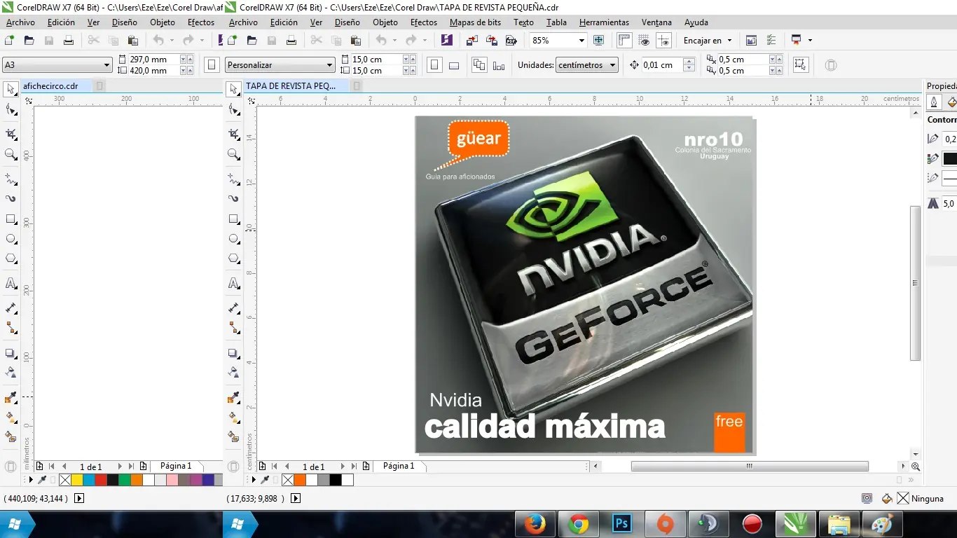Select Polygon tool in TAPA DE REVISTA toolbox
Viewport: 957px width, 538px height.
coord(234,258)
